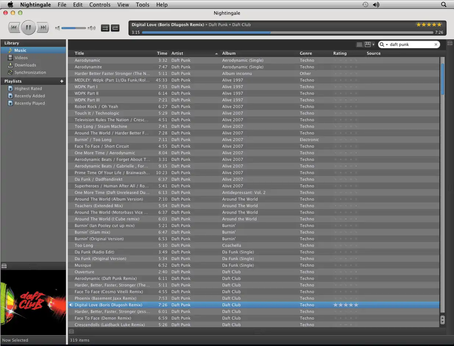Sort by the Time column
Viewport: 454px width, 346px height.
click(x=162, y=53)
